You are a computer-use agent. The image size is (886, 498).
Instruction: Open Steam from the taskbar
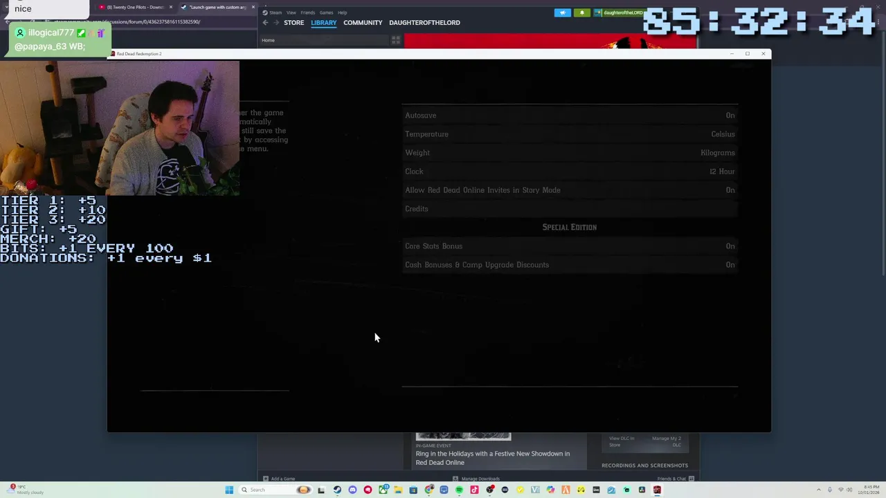click(337, 490)
